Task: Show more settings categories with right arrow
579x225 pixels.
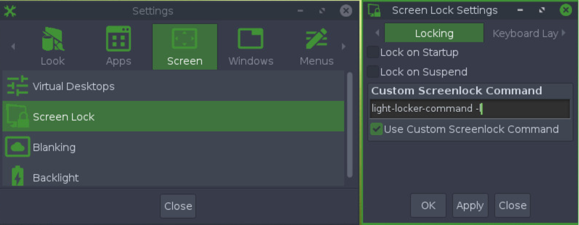Action: [344, 46]
